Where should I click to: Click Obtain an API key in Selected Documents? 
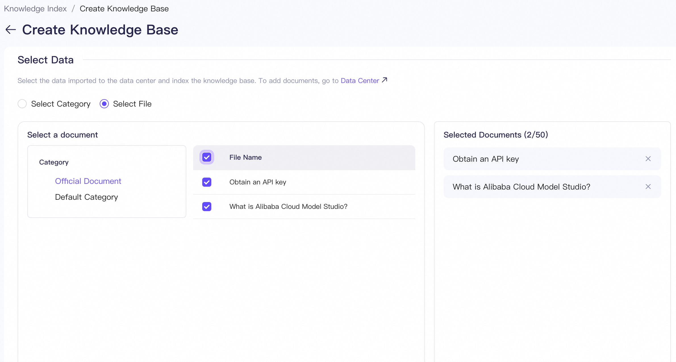(x=486, y=159)
